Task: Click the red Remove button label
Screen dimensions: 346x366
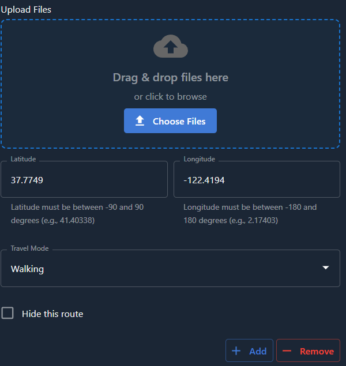Action: pyautogui.click(x=317, y=351)
